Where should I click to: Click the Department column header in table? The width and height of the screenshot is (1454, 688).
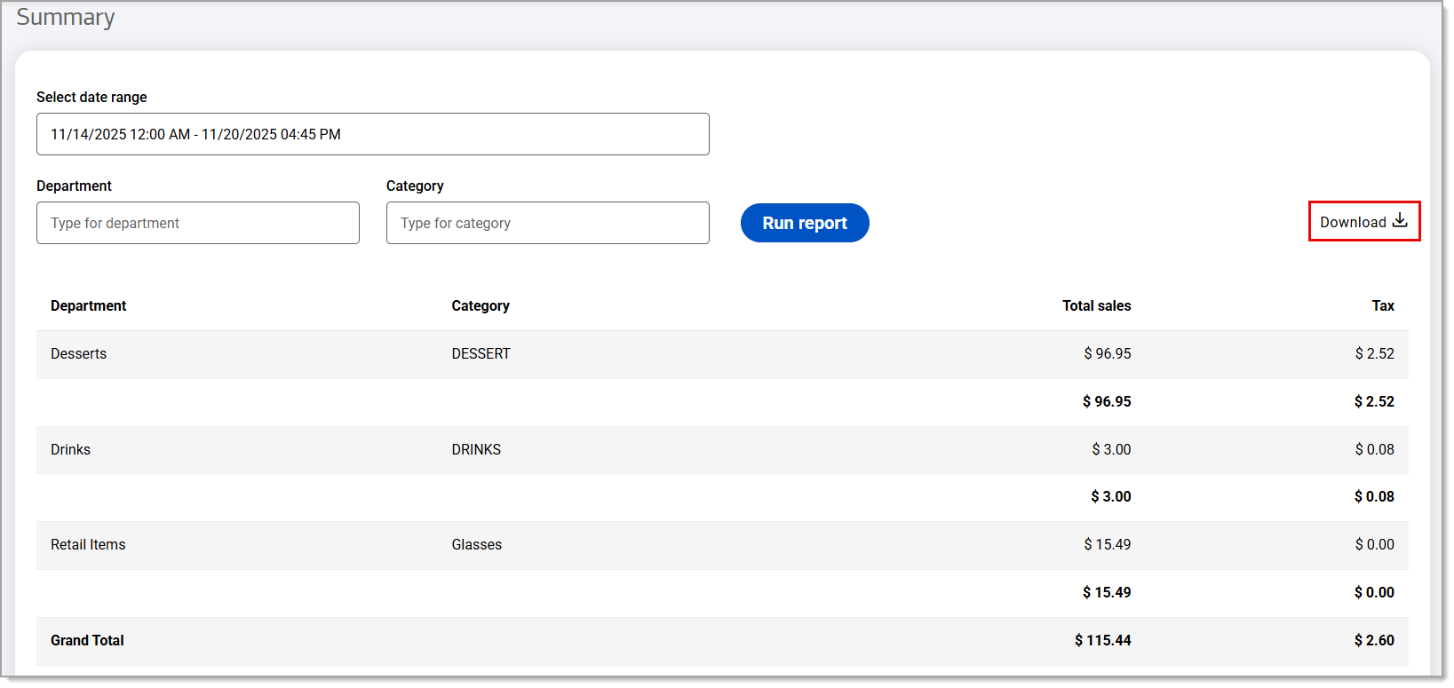coord(88,305)
